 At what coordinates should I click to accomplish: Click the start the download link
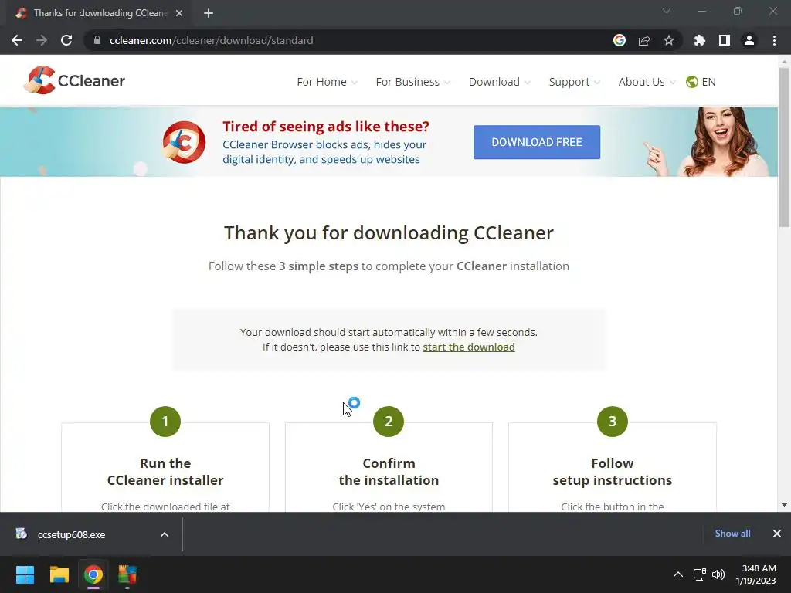[469, 347]
